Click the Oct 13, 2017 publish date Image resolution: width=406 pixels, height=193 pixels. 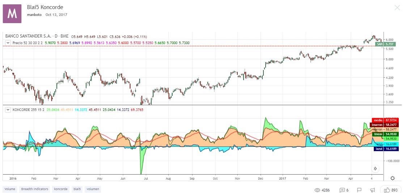(x=56, y=15)
